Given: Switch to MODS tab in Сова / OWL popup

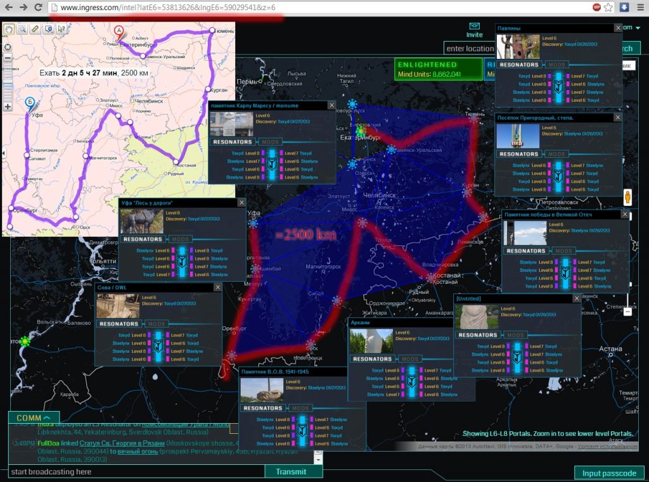Looking at the screenshot, I should (156, 324).
